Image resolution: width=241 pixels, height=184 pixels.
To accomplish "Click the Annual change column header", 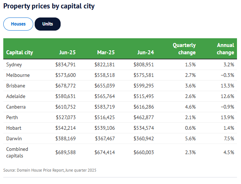I will tap(225, 49).
